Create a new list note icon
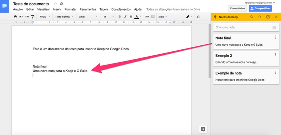Viewport: 281px width, 135px height. click(x=274, y=27)
